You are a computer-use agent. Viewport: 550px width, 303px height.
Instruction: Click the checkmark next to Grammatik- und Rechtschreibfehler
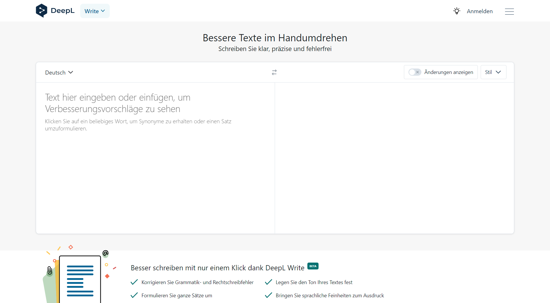click(x=134, y=282)
